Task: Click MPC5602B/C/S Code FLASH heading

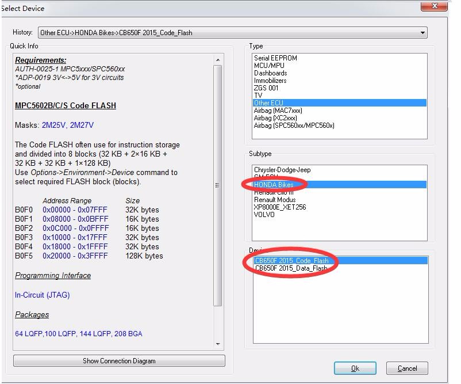Action: tap(66, 105)
